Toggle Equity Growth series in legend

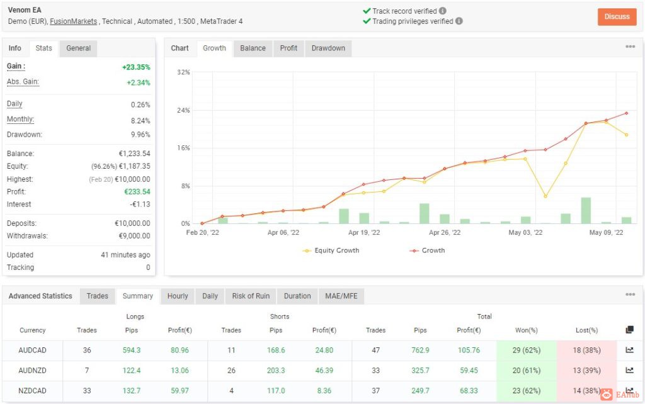click(331, 250)
